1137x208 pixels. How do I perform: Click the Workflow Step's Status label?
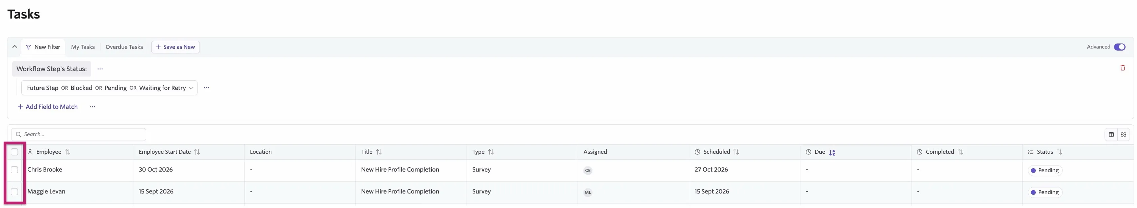tap(52, 69)
